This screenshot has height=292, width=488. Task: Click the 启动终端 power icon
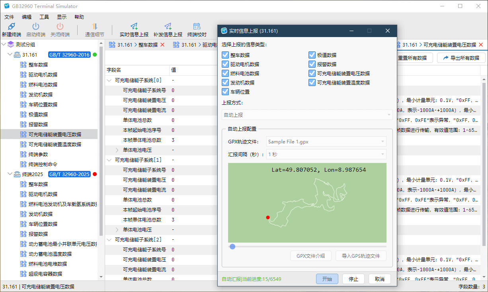pos(36,27)
